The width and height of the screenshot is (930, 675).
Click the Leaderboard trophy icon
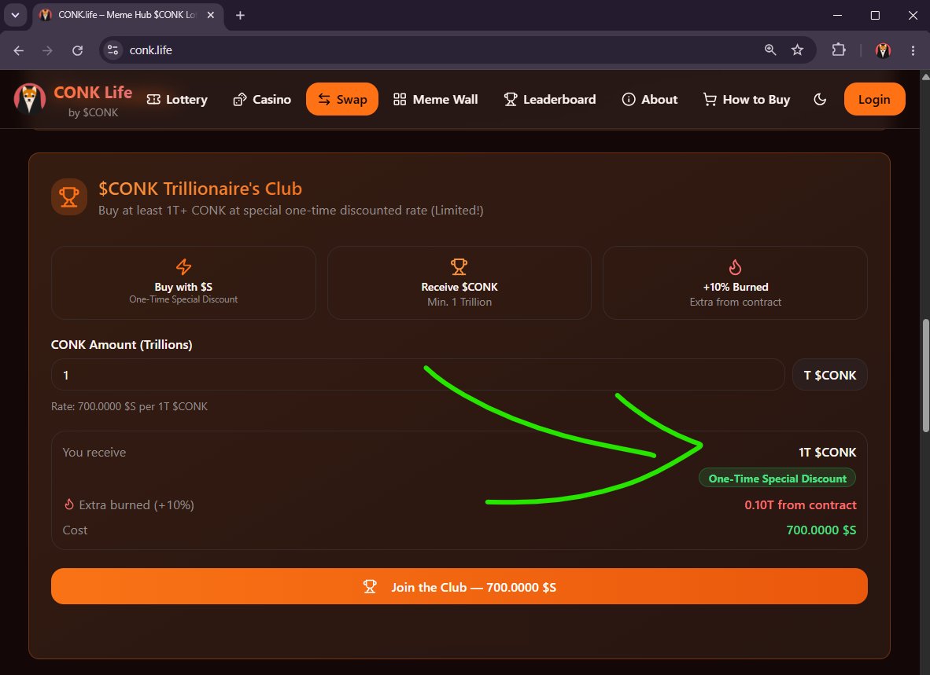tap(510, 100)
